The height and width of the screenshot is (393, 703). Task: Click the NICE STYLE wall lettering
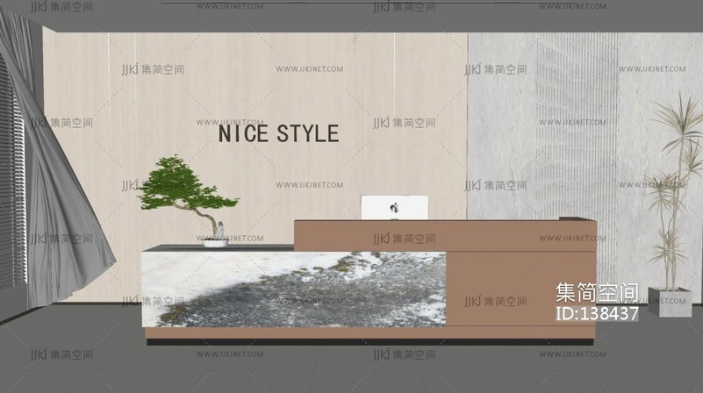pos(278,134)
